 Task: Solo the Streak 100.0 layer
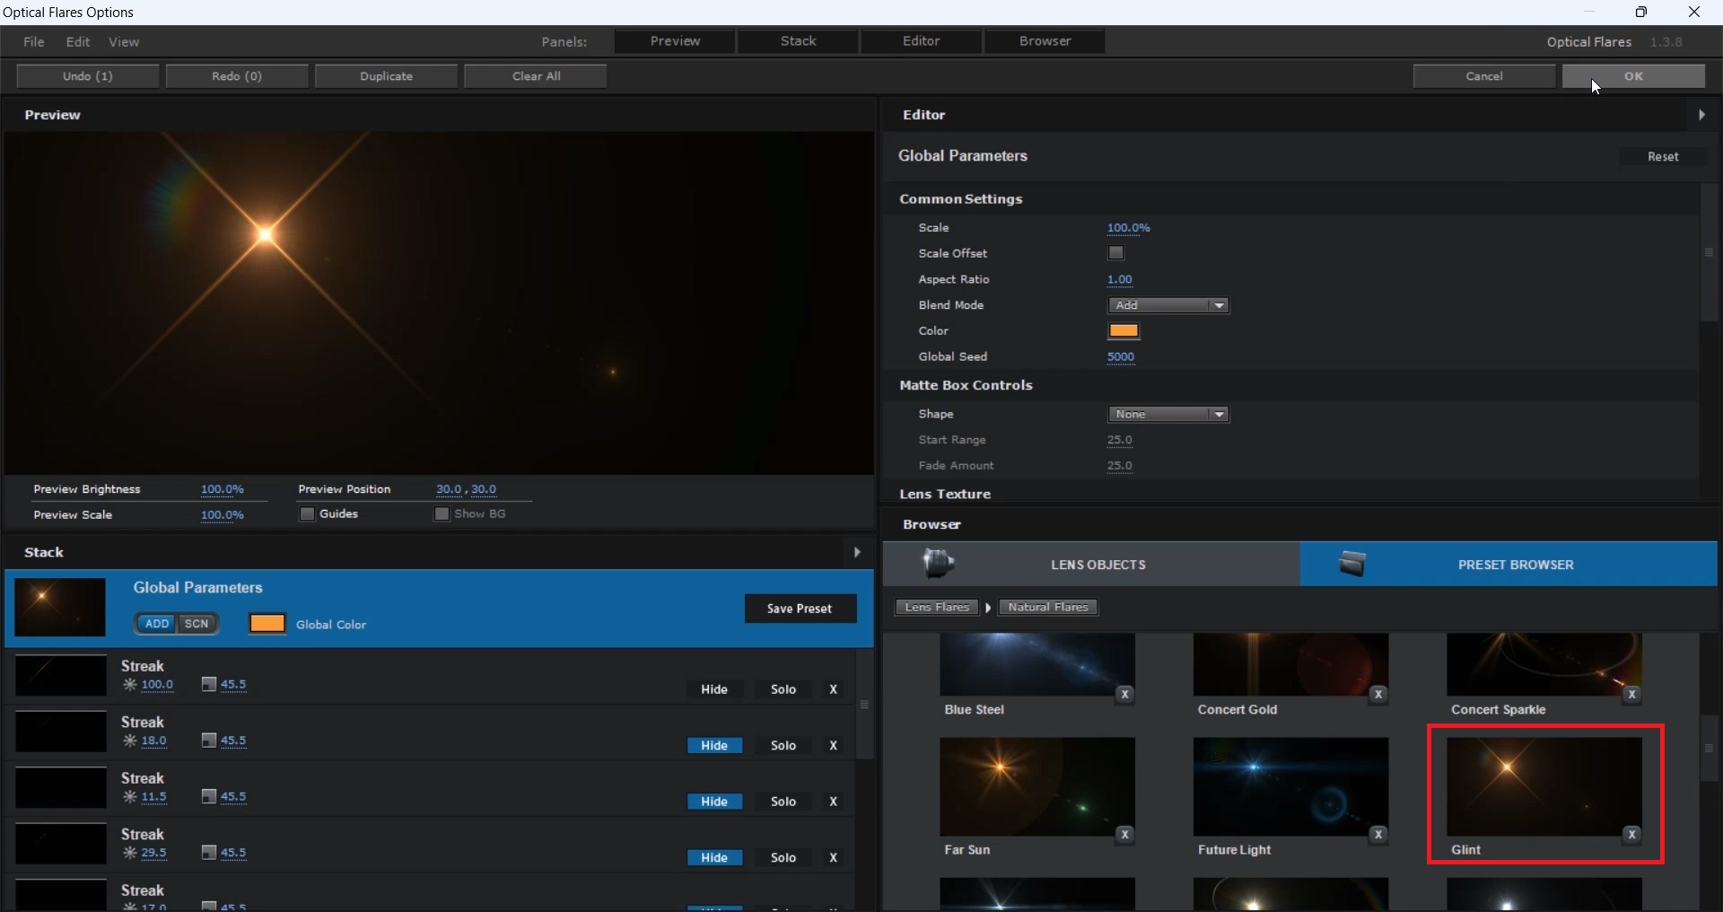(783, 689)
